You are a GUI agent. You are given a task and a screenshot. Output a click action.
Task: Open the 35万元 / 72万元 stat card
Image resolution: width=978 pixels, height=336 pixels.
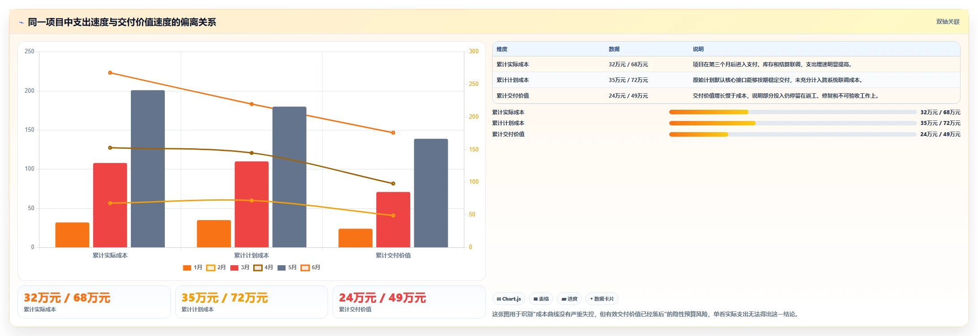point(251,302)
